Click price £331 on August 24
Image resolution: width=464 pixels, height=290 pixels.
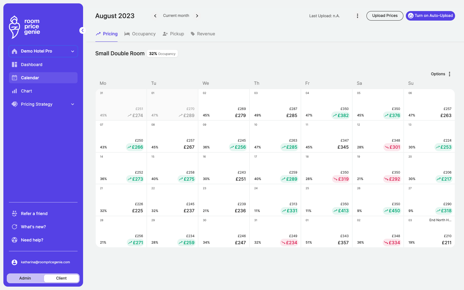pos(290,211)
